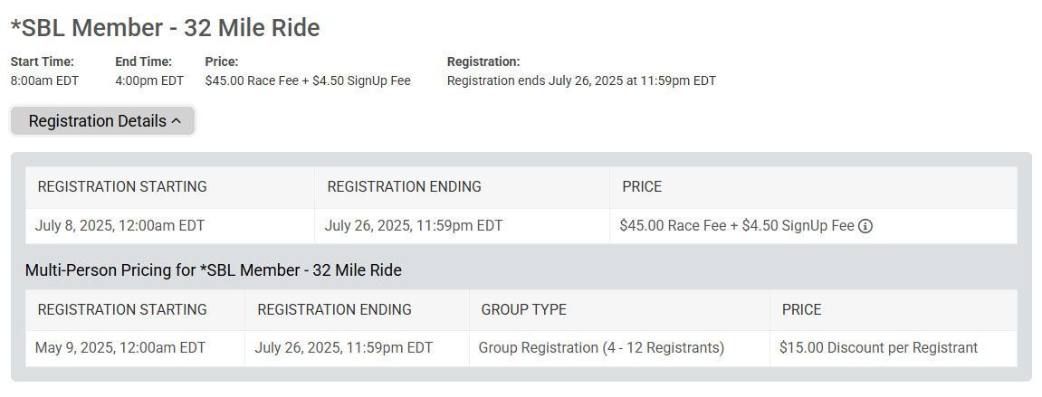Collapse the Registration Details section
The height and width of the screenshot is (397, 1042).
tap(103, 121)
